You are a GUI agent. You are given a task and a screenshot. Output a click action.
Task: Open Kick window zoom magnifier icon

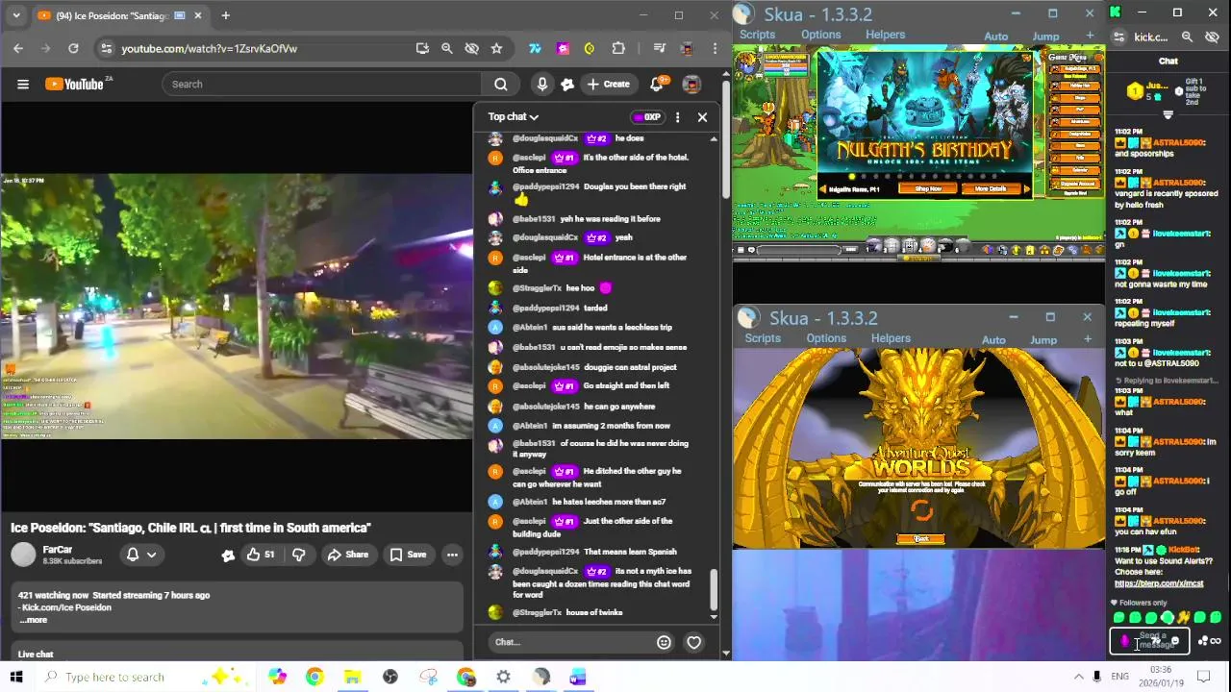pyautogui.click(x=1187, y=37)
